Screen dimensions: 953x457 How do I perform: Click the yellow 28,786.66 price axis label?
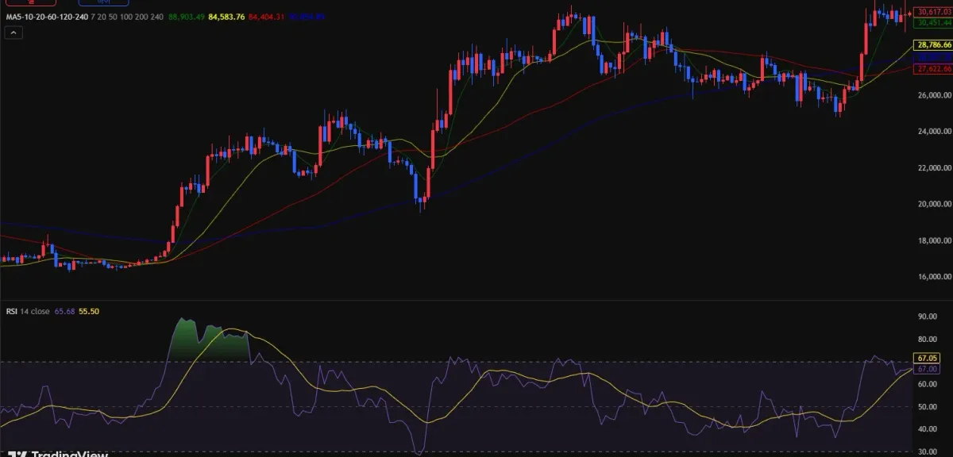click(932, 46)
